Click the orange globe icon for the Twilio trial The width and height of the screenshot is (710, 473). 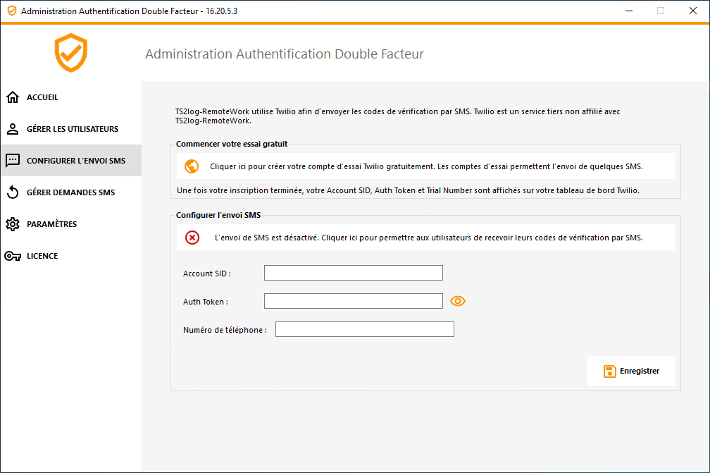tap(192, 166)
